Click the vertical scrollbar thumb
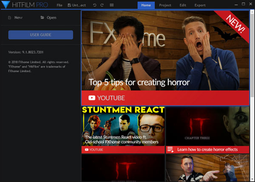Image resolution: width=255 pixels, height=182 pixels. 252,55
